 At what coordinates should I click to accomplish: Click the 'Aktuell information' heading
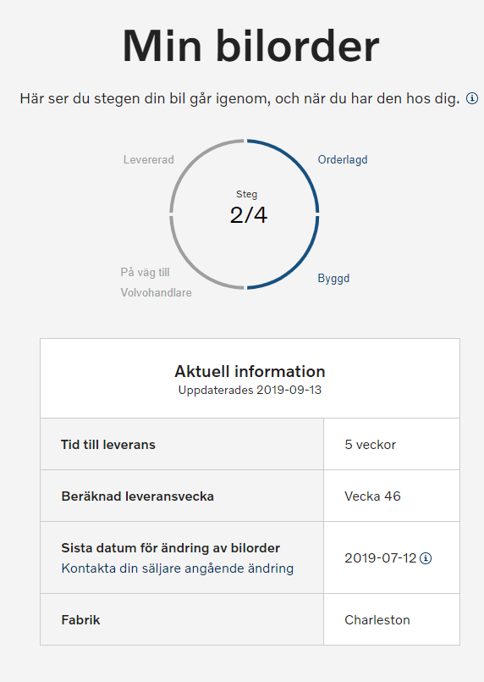[250, 371]
